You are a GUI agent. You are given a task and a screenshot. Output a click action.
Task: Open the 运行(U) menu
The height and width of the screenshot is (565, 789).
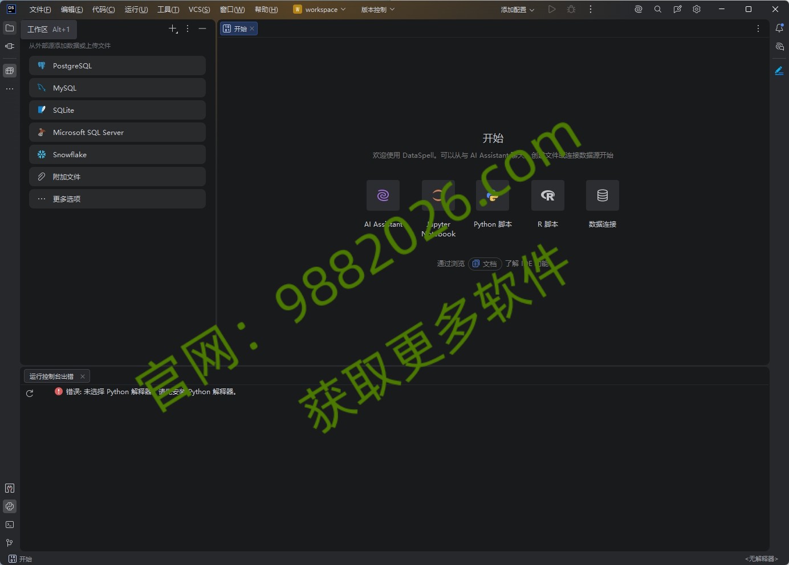(136, 9)
